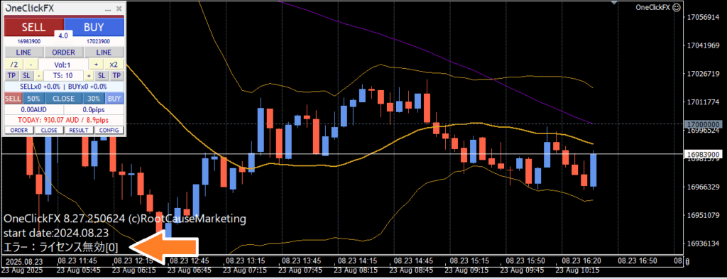
Task: Increase volume with plus beside Vol:1
Action: [x=97, y=64]
